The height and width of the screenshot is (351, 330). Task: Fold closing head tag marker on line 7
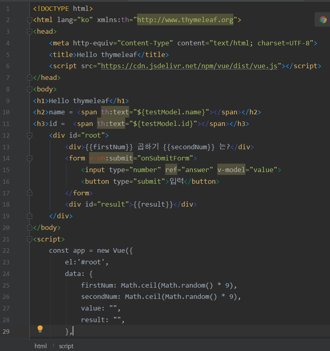coord(29,77)
